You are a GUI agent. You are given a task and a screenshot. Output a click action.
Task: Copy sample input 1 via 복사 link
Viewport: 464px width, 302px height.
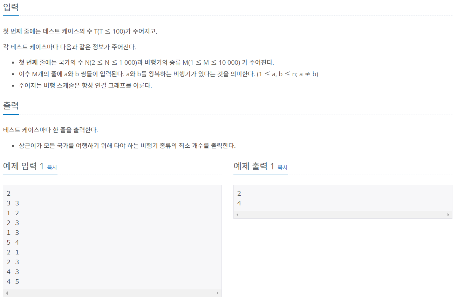pos(52,167)
